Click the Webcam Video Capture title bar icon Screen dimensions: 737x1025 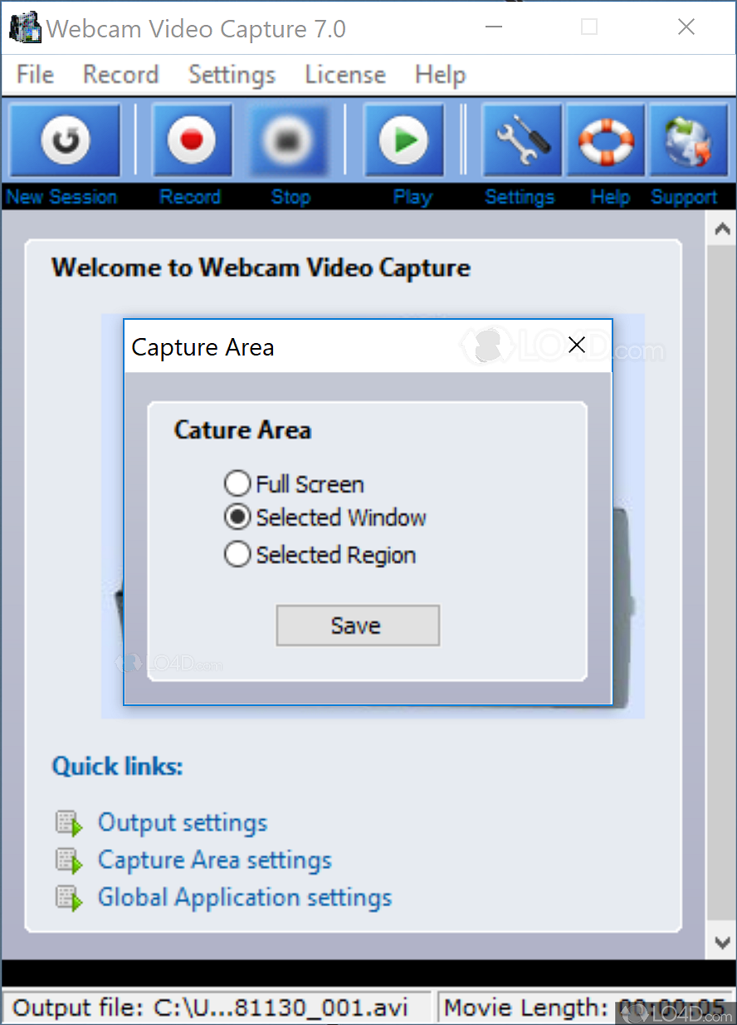(x=24, y=27)
